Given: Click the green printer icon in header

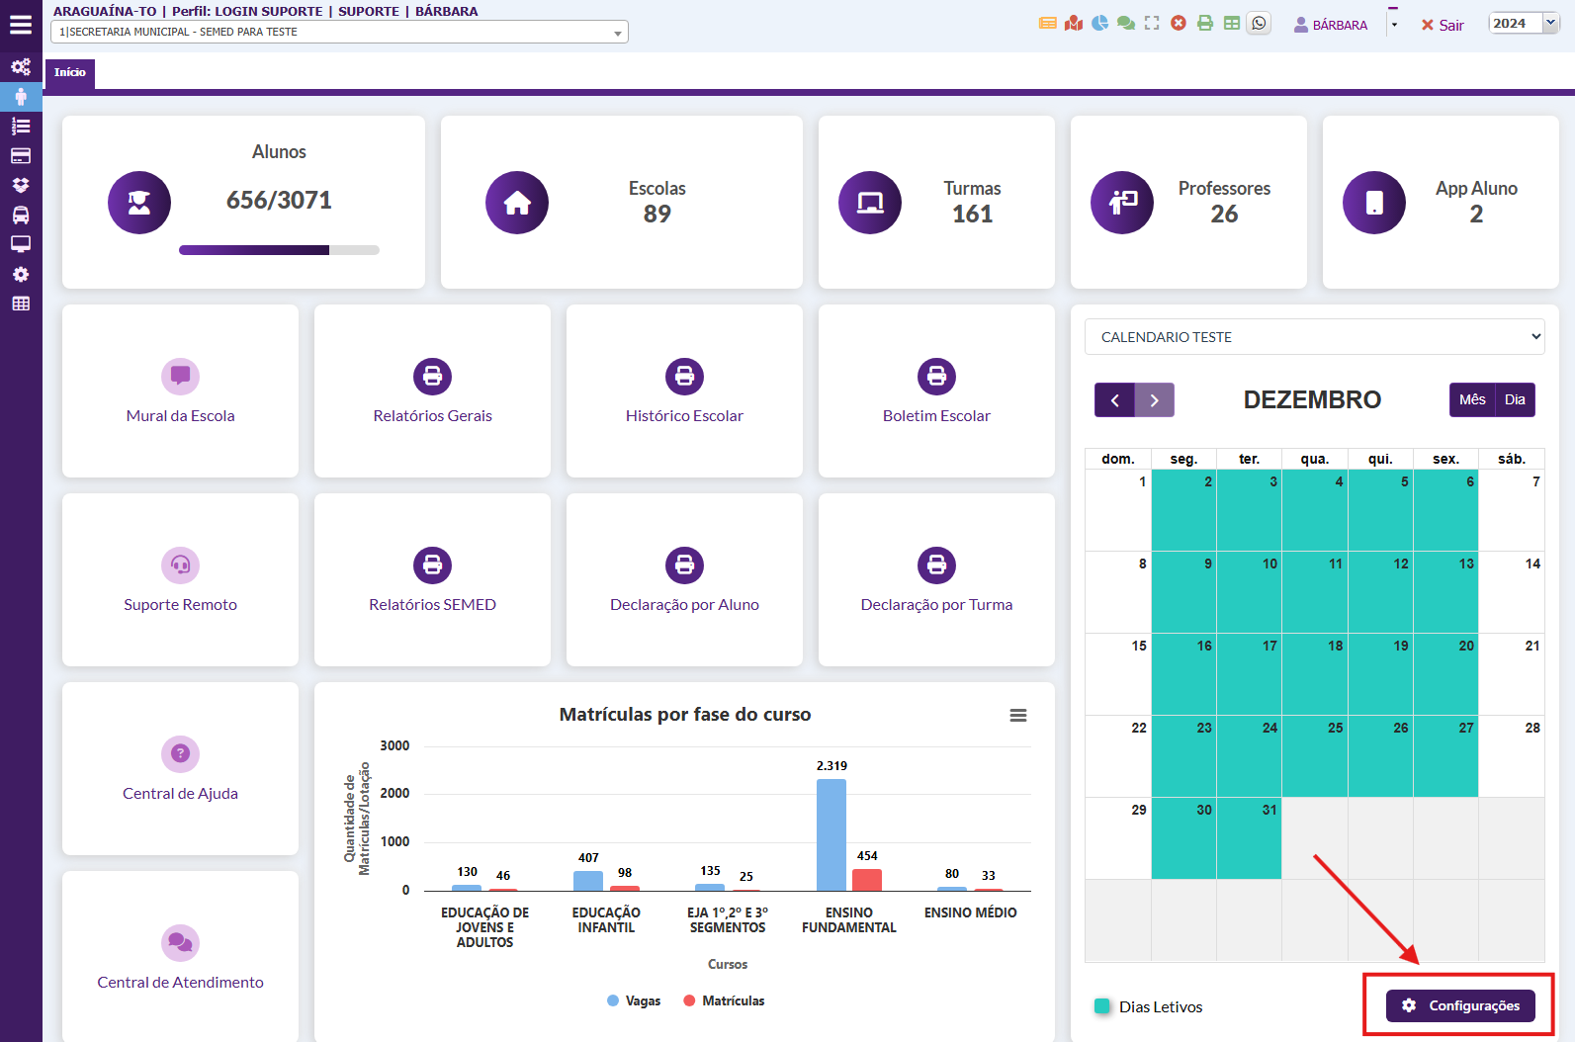Looking at the screenshot, I should (x=1205, y=24).
